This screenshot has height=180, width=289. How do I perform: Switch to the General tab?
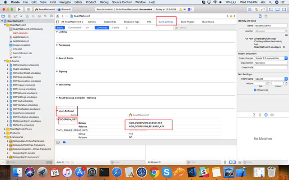coord(92,22)
